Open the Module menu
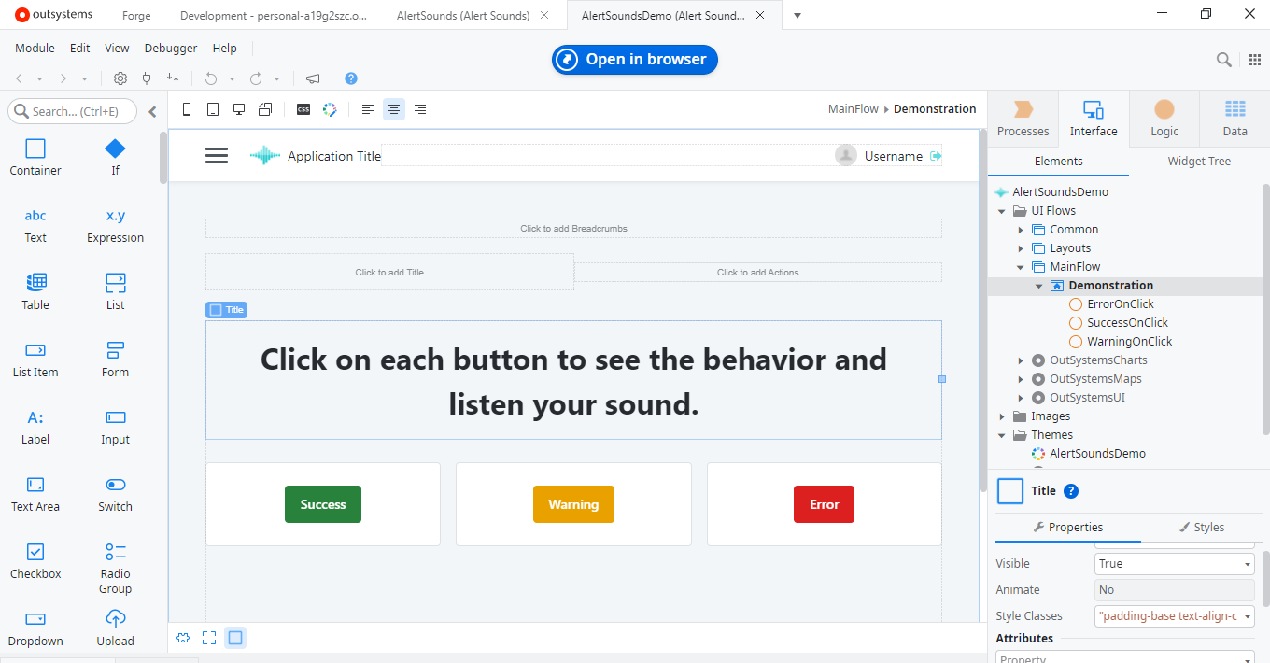This screenshot has height=663, width=1270. [35, 49]
